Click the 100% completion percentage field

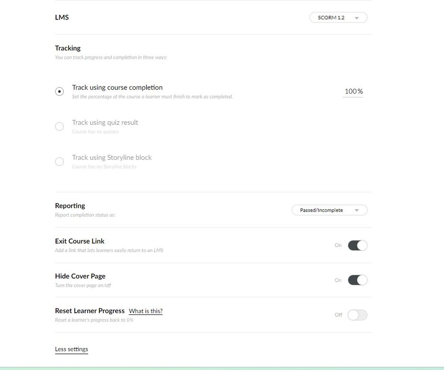tap(353, 92)
